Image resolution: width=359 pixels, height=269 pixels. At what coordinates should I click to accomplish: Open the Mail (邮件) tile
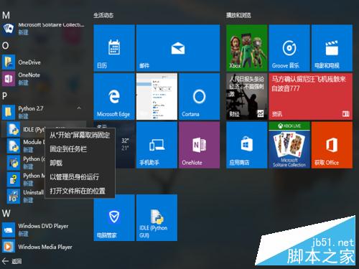pos(178,48)
